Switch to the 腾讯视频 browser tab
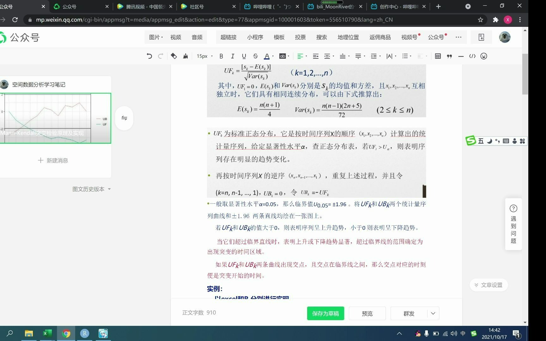The height and width of the screenshot is (341, 546). [x=145, y=7]
